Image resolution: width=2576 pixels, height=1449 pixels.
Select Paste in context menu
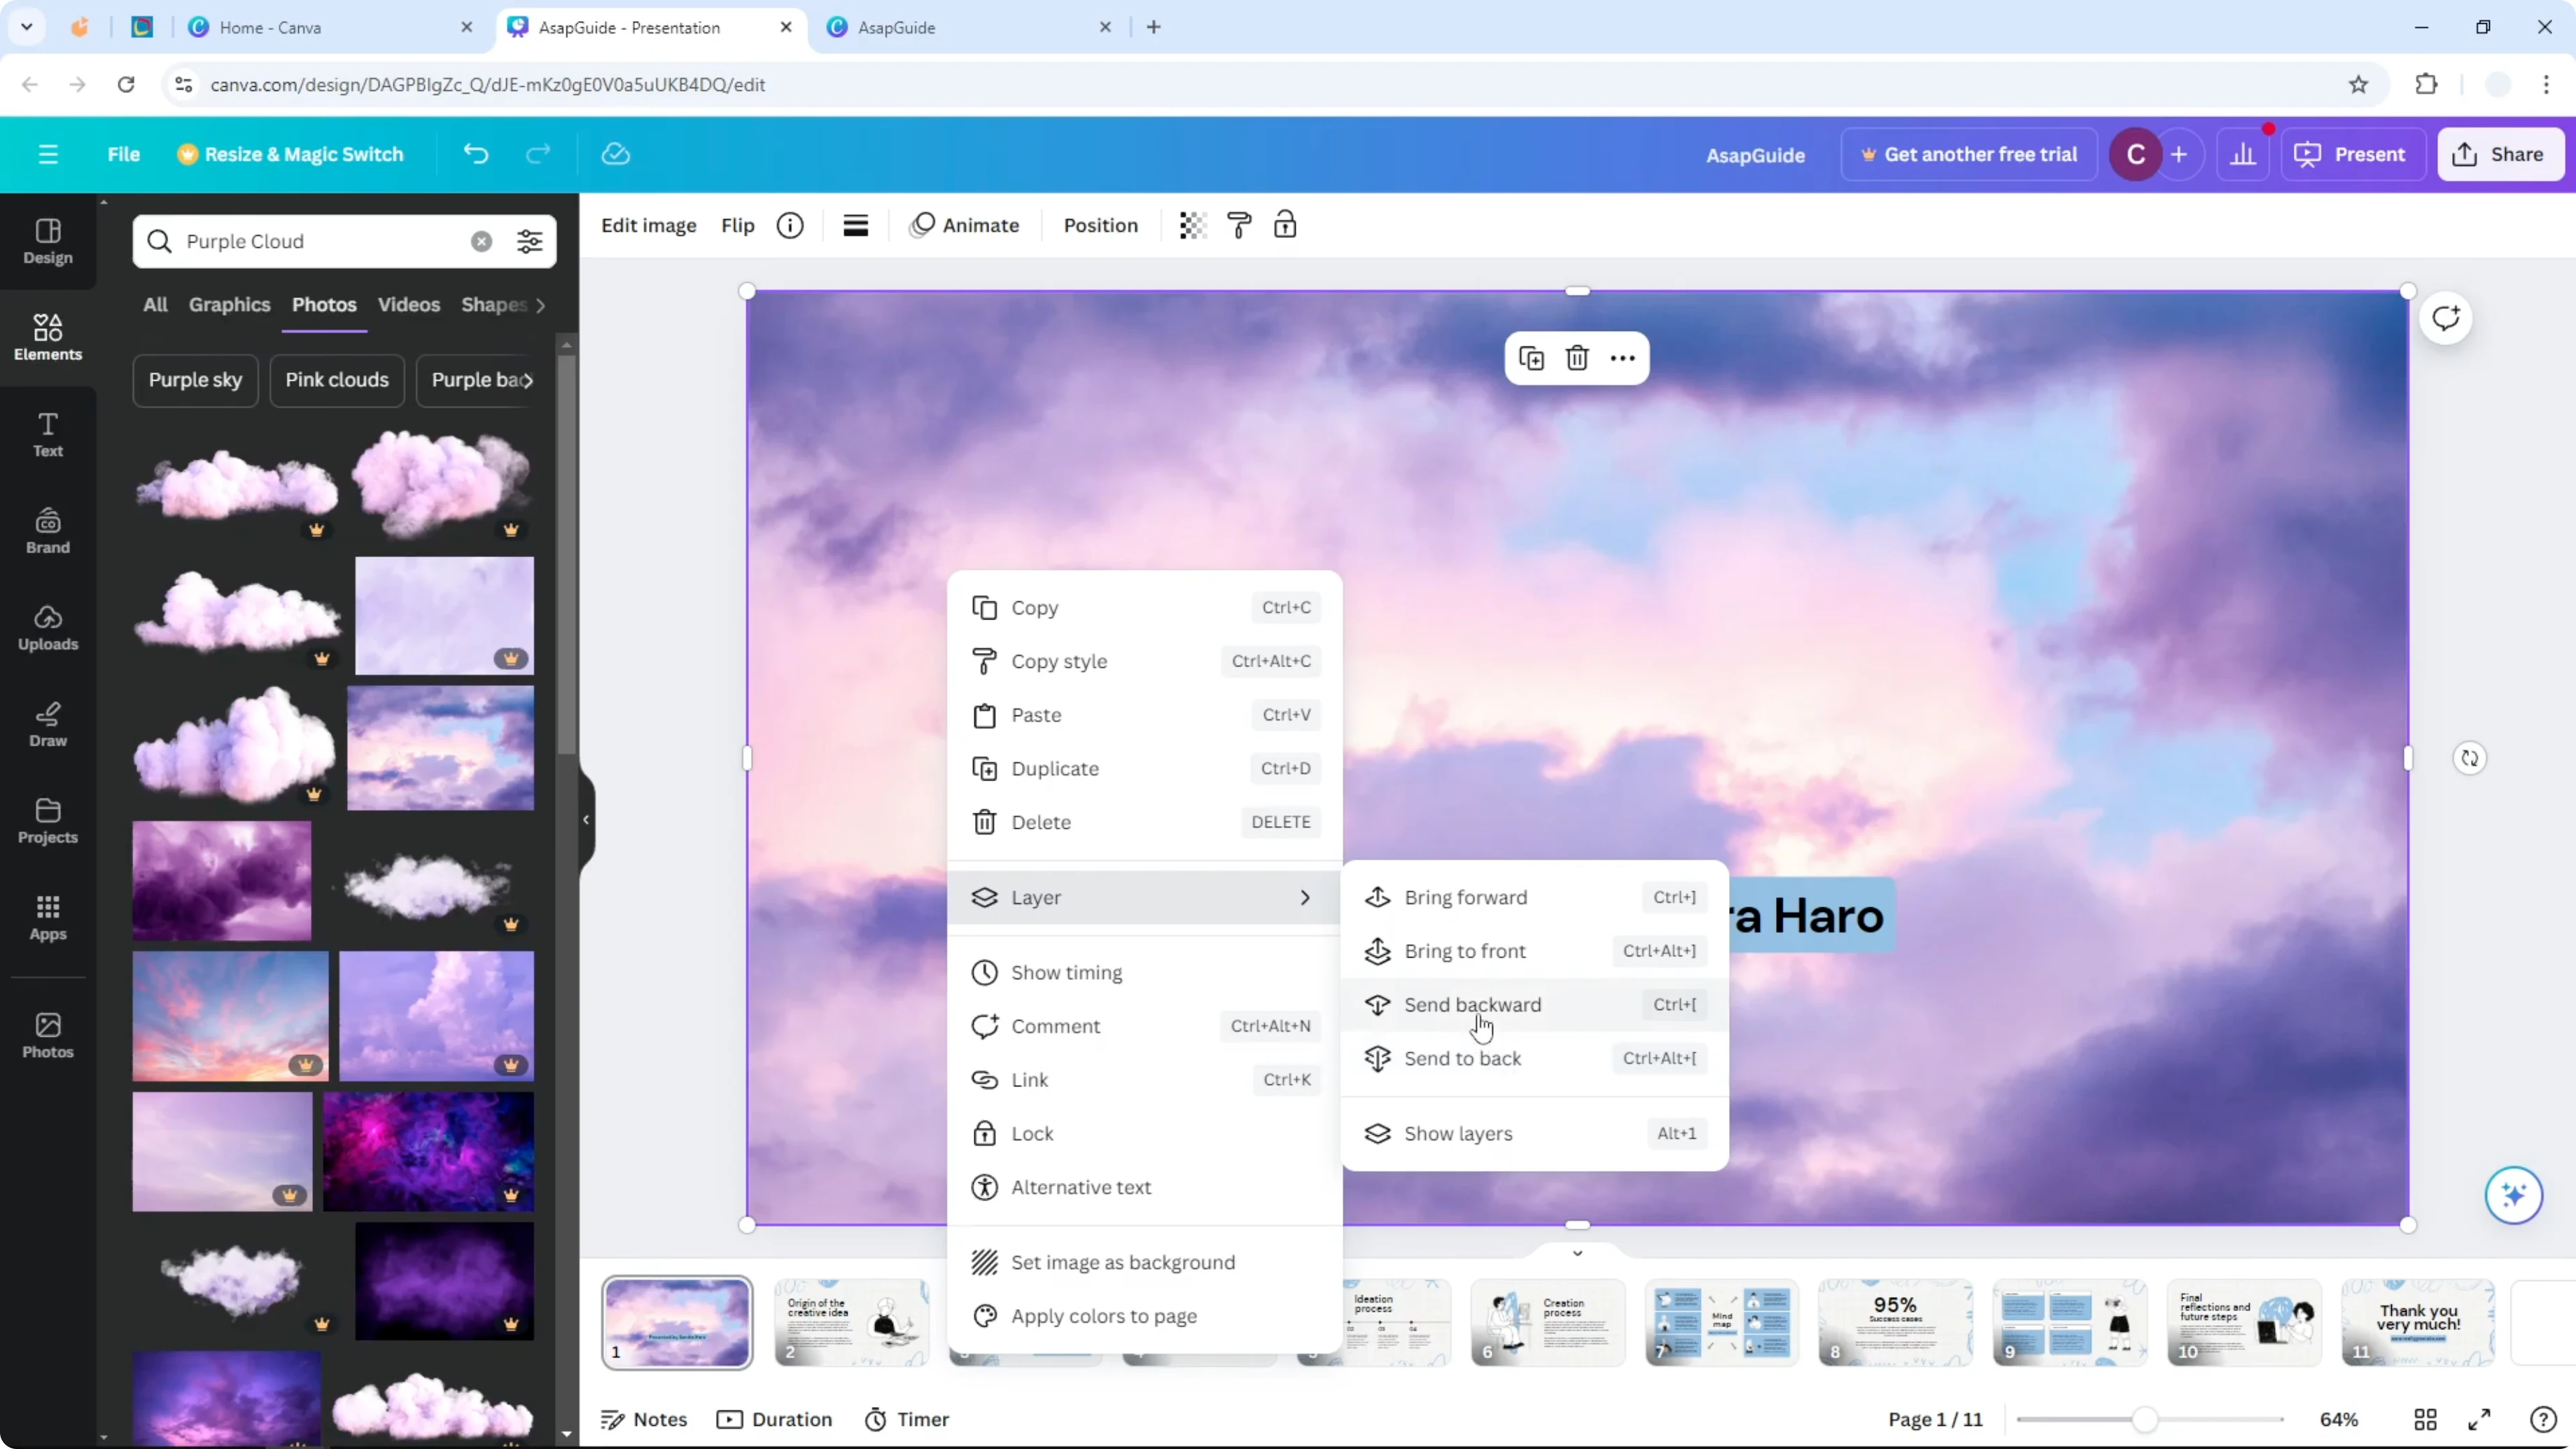1145,715
